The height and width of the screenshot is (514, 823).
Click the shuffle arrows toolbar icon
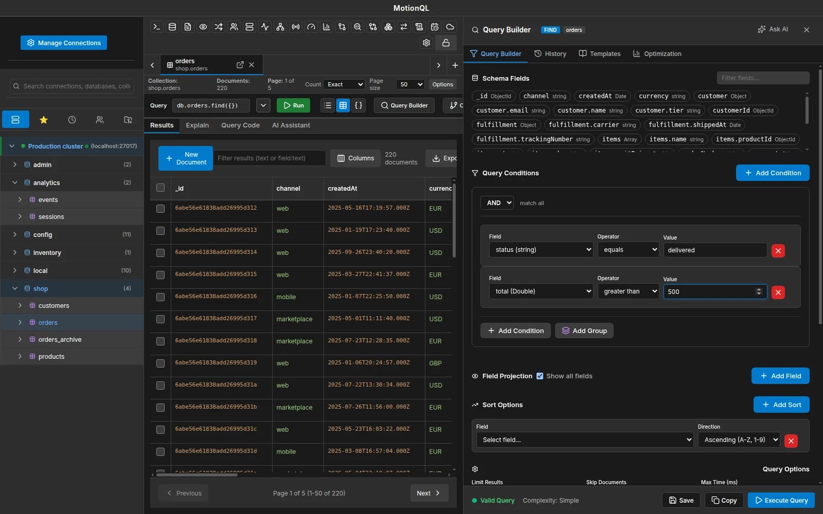(x=219, y=27)
